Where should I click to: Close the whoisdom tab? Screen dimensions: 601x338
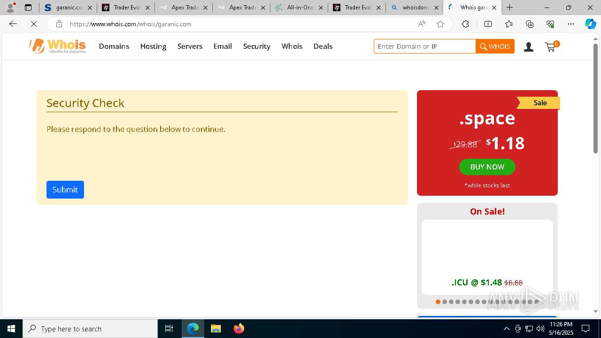(436, 8)
